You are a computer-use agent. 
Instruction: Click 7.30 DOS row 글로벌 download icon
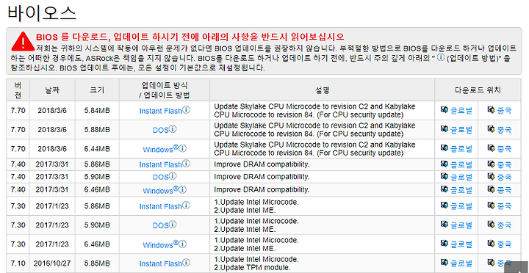(445, 224)
